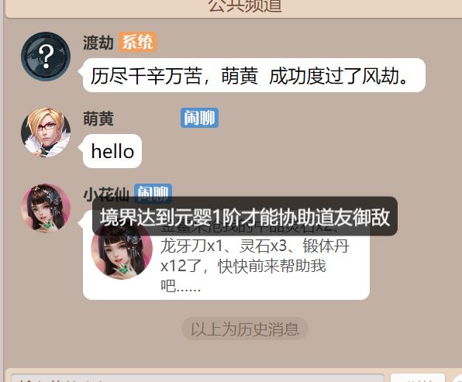
Task: Dismiss the 境界达到元婴1阶 toast notification
Action: tap(245, 216)
